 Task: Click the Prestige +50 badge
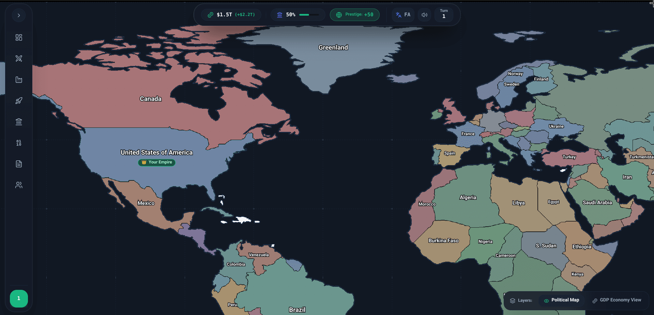point(354,15)
